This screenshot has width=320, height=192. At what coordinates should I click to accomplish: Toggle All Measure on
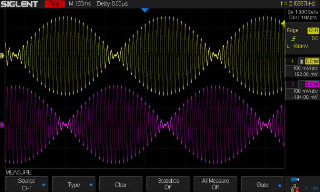click(x=215, y=184)
